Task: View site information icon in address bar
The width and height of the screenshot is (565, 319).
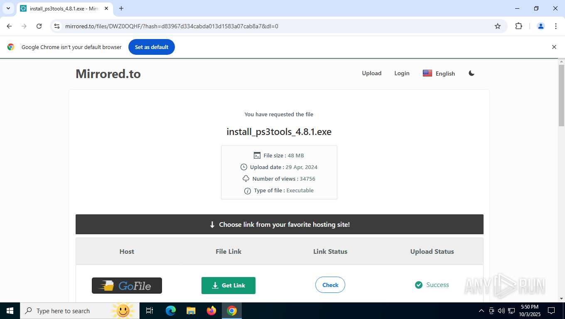Action: tap(57, 26)
